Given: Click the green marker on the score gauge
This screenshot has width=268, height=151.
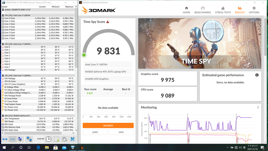Looking at the screenshot, I should tap(84, 55).
